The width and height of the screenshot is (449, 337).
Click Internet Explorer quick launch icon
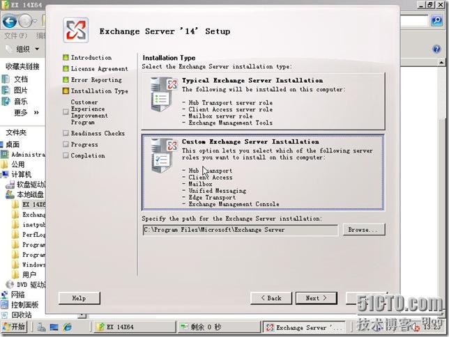point(68,327)
